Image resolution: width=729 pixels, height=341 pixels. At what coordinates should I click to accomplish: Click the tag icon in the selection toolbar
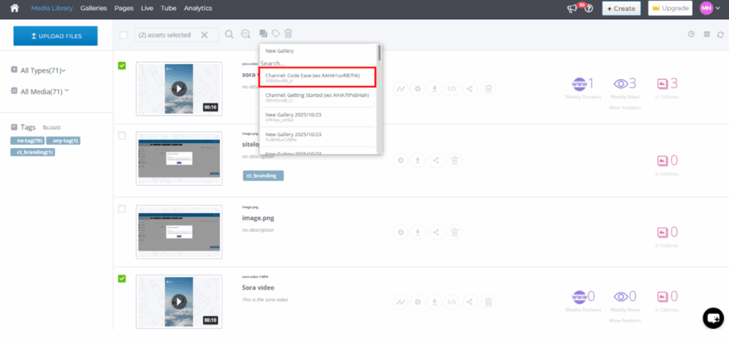[276, 33]
